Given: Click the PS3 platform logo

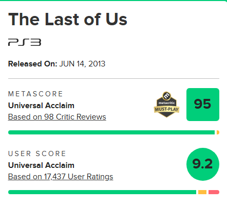Looking at the screenshot, I should pos(25,42).
